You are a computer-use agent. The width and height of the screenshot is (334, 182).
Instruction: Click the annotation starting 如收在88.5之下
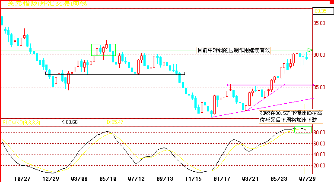[291, 117]
